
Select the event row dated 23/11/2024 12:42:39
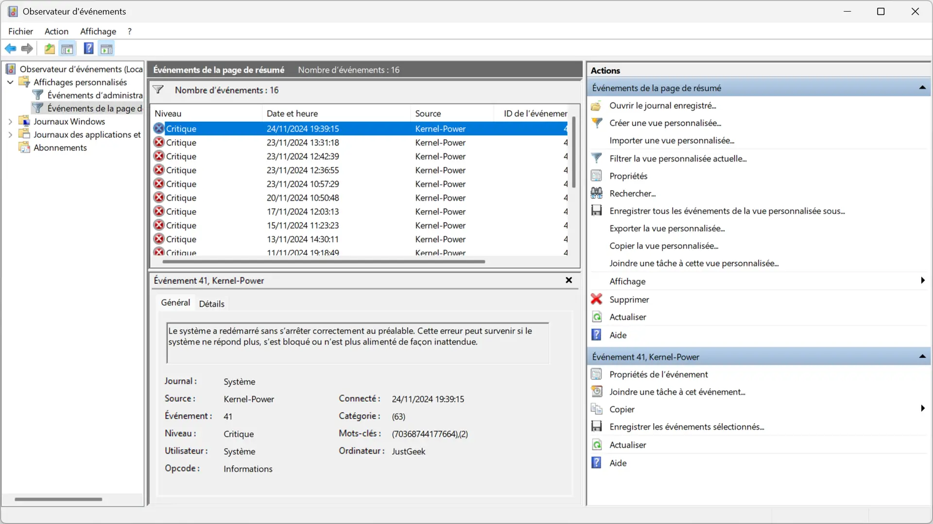[x=360, y=156]
